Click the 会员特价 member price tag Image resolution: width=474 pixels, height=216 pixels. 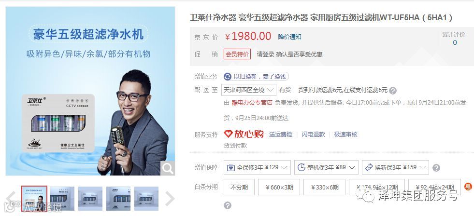[237, 54]
